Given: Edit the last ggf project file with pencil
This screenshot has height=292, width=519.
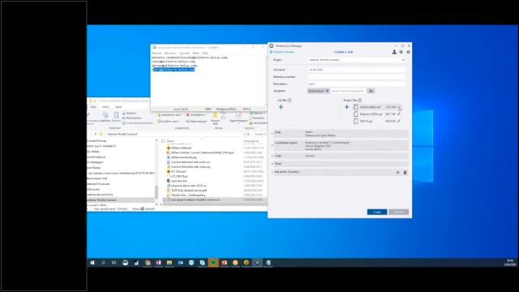Looking at the screenshot, I should 399,121.
